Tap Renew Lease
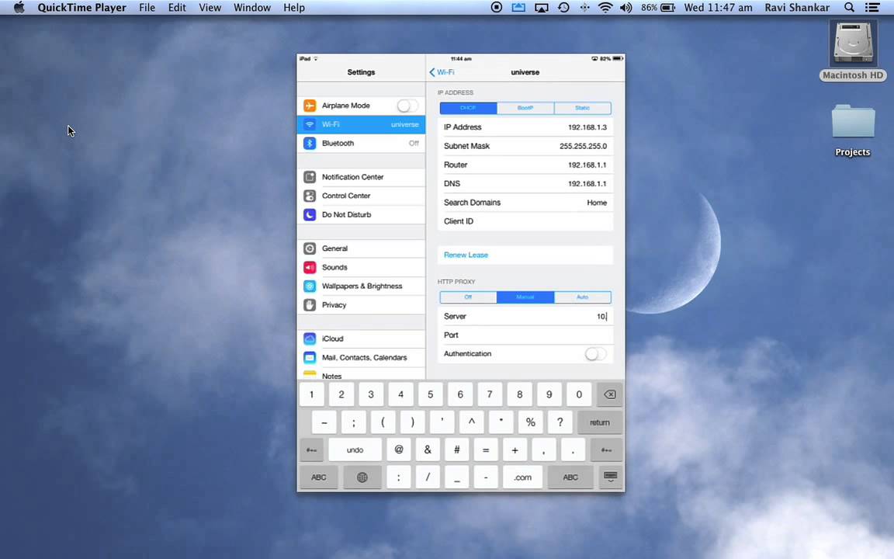The width and height of the screenshot is (894, 559). click(x=466, y=255)
